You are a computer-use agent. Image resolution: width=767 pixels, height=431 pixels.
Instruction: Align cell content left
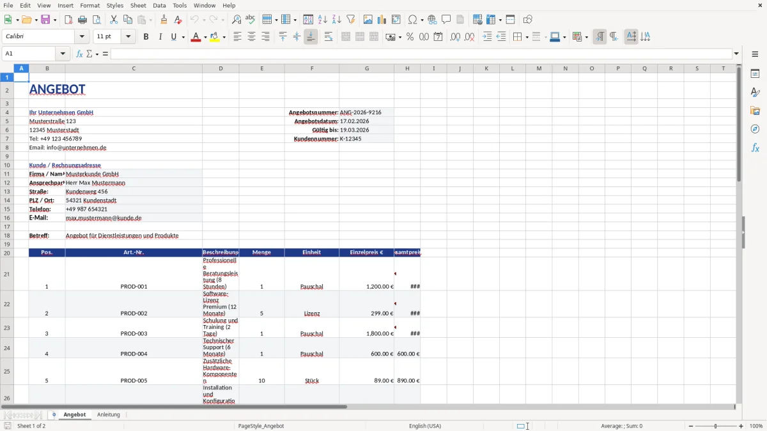tap(237, 37)
